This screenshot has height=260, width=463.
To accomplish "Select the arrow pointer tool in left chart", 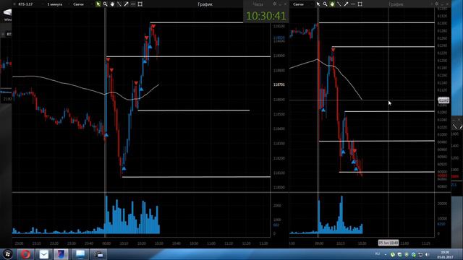I will 98,4.
